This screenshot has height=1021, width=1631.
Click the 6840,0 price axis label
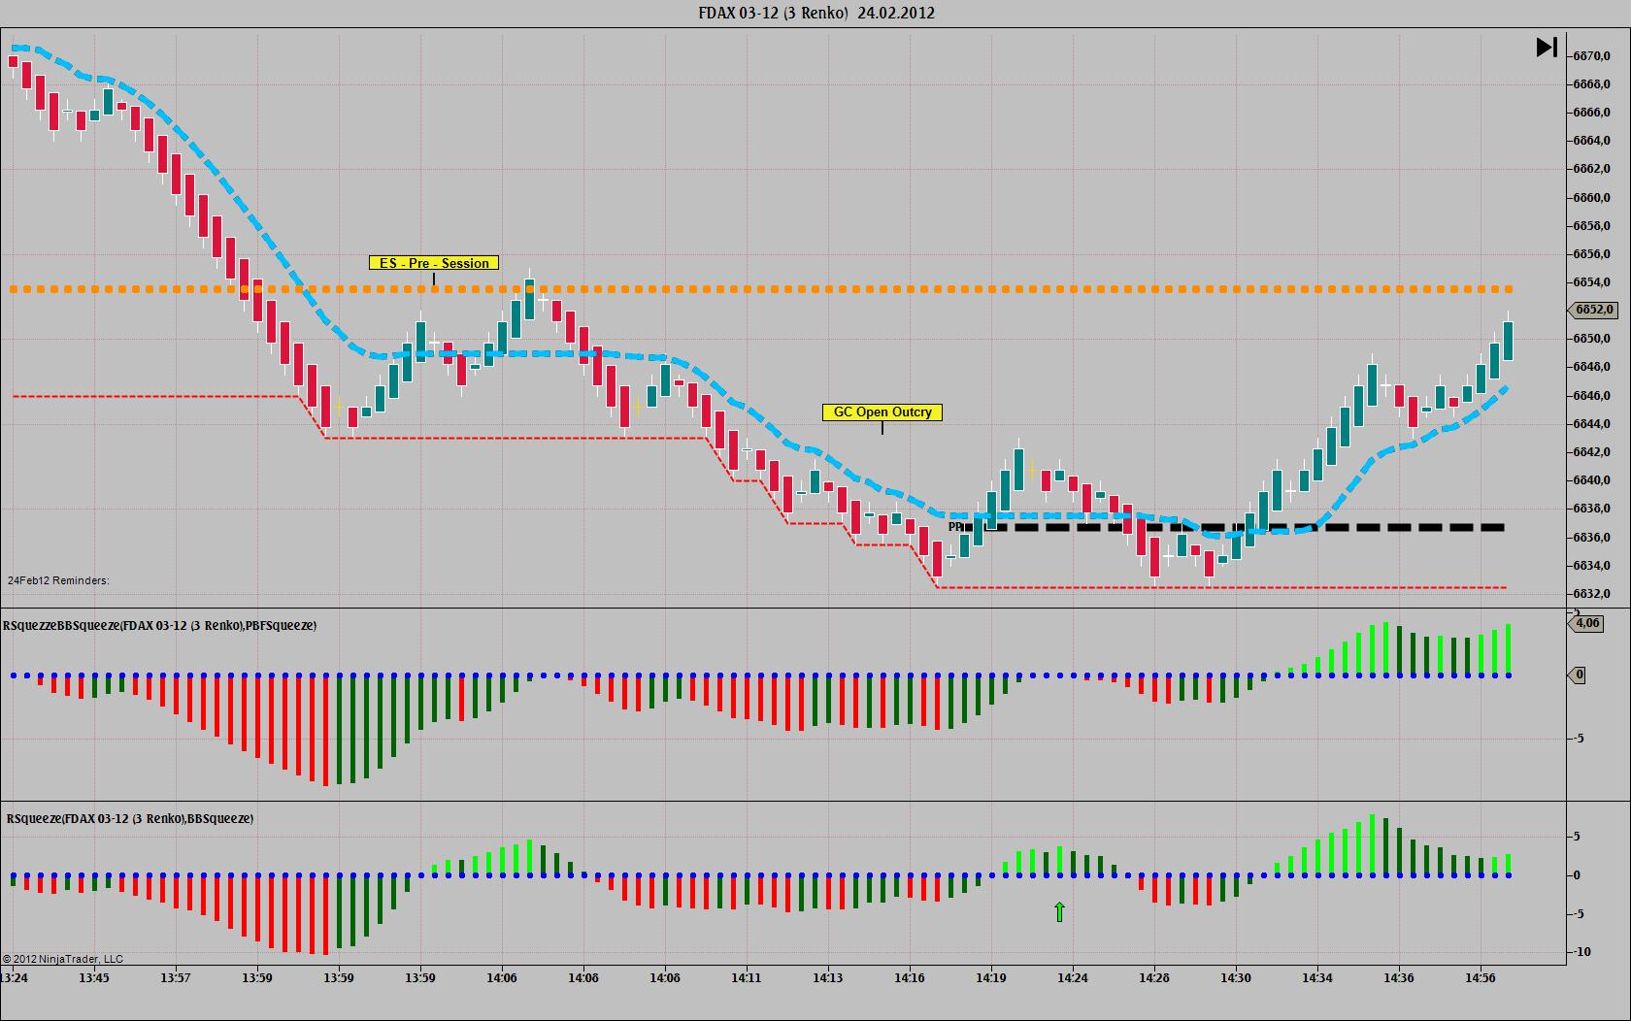click(1591, 480)
